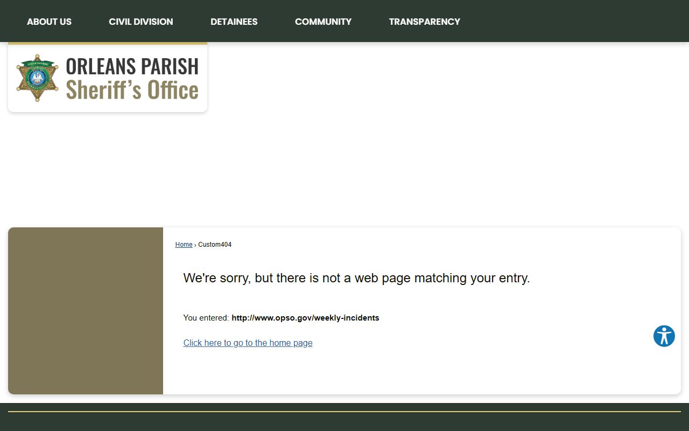
Task: Click the olive-colored left sidebar panel
Action: coord(85,310)
